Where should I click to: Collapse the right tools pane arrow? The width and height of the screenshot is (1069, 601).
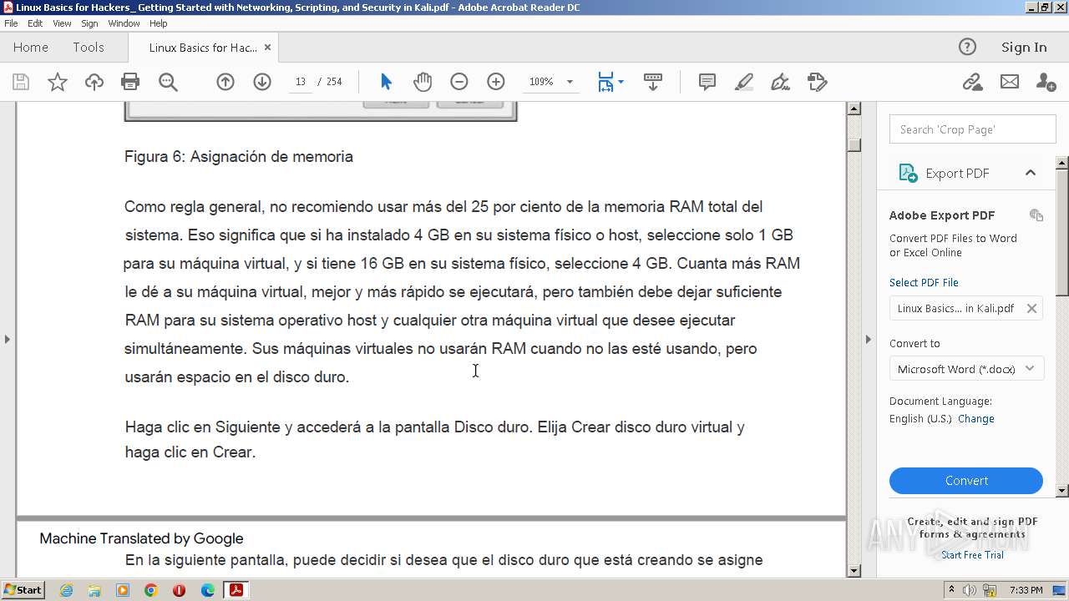click(x=868, y=339)
